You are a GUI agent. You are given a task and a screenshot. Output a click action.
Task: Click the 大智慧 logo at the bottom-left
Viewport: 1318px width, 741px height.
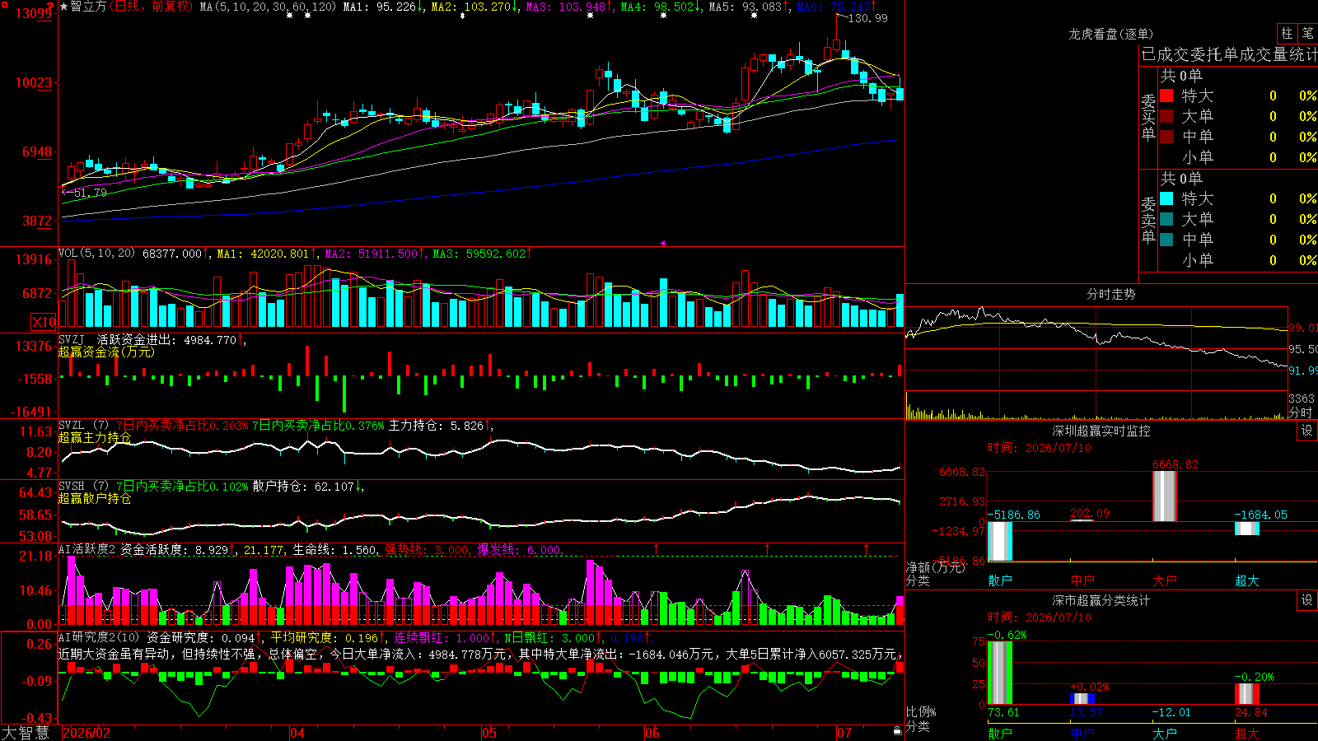click(x=26, y=733)
